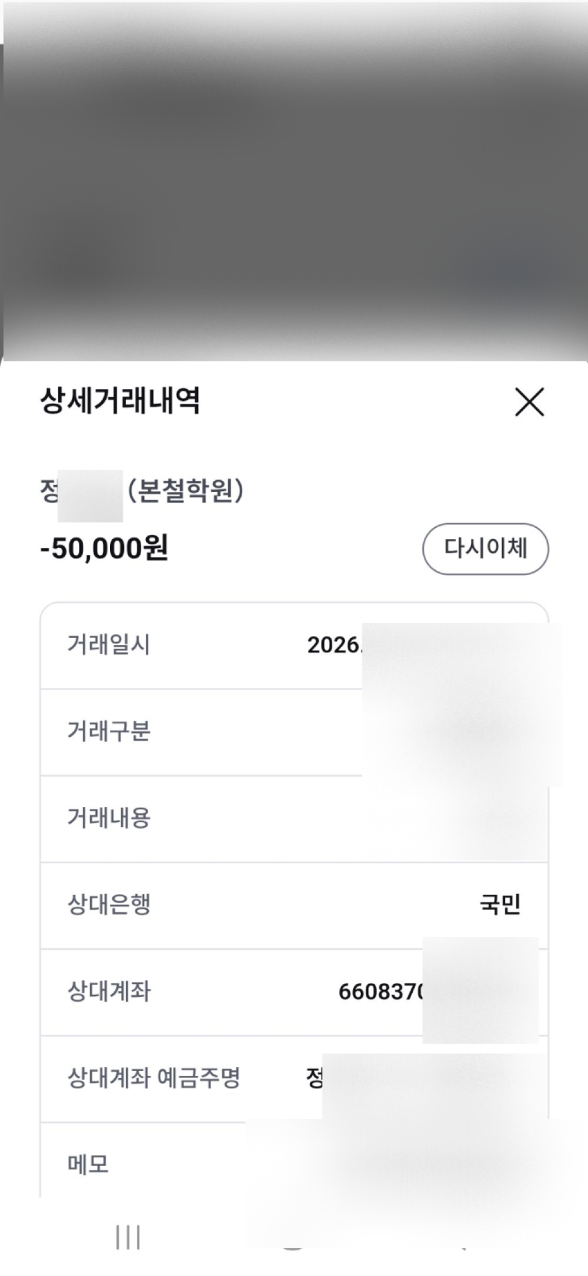Tap the 메모 row label
Screen dimensions: 588x1276
click(x=88, y=1165)
